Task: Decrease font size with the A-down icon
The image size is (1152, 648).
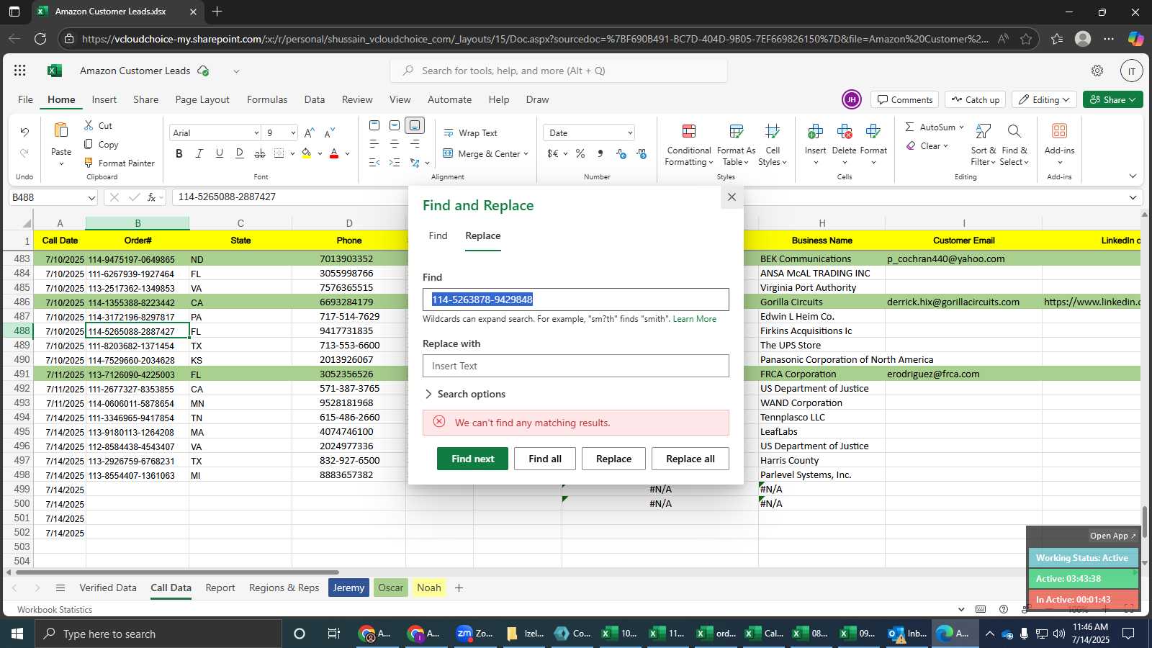Action: coord(329,132)
